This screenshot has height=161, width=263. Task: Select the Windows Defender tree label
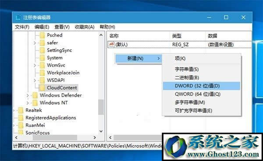[61, 95]
